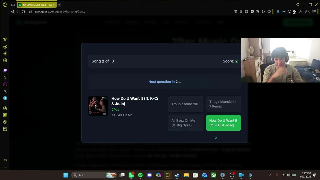The width and height of the screenshot is (320, 180).
Task: Open Telegram in the Opera sidebar
Action: (x=5, y=98)
